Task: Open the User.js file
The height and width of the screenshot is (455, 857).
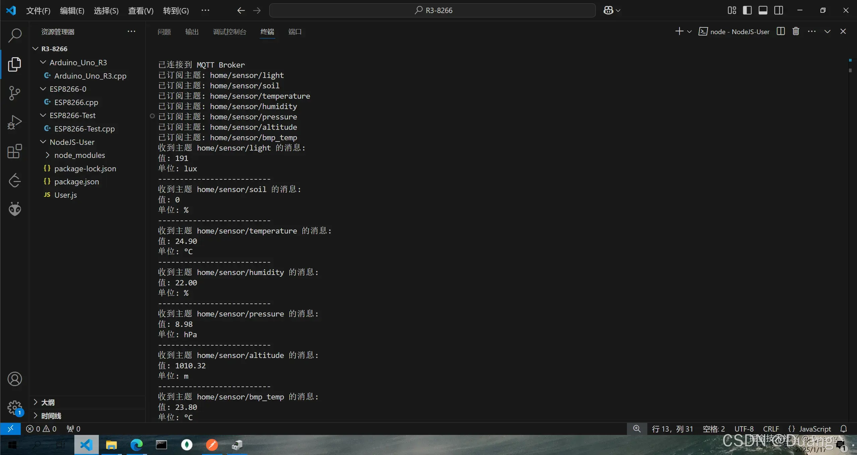Action: (x=66, y=195)
